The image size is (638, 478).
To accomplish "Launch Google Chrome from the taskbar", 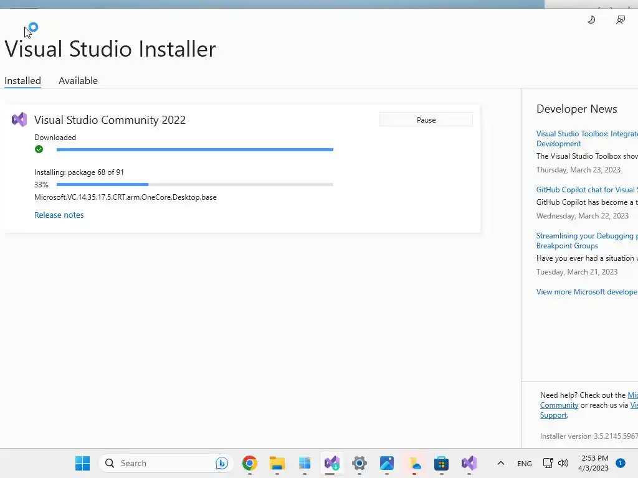I will pyautogui.click(x=250, y=463).
